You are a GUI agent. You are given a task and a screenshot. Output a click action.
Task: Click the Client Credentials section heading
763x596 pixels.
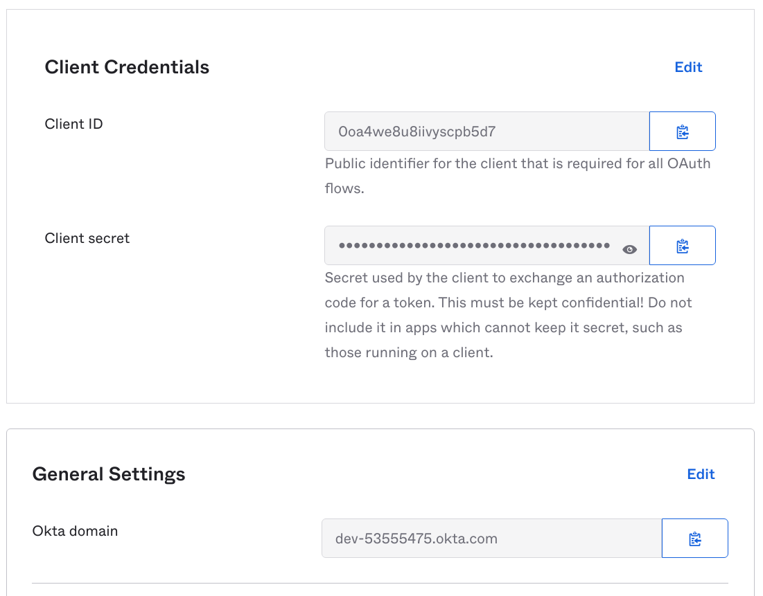coord(127,67)
